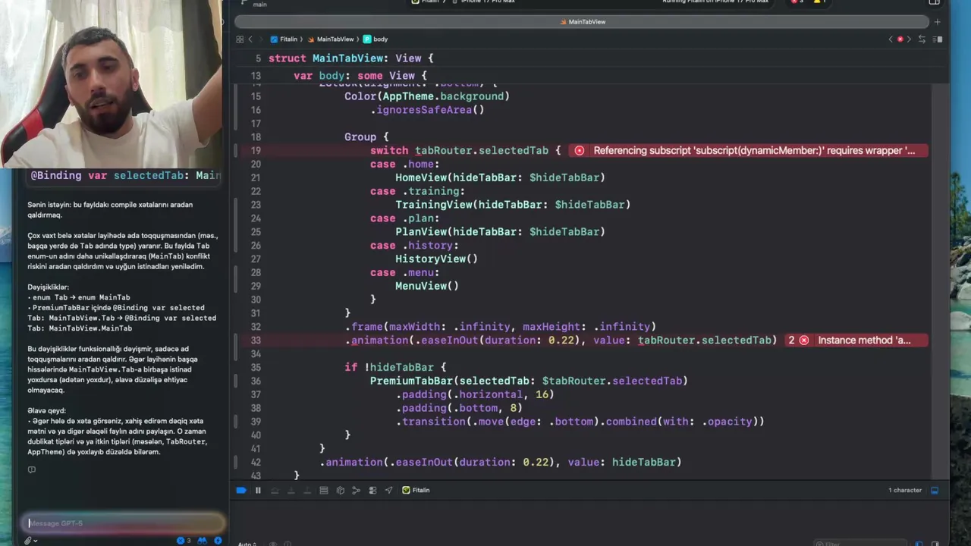Select the MainTabView editor tab
The image size is (971, 546).
[x=582, y=22]
